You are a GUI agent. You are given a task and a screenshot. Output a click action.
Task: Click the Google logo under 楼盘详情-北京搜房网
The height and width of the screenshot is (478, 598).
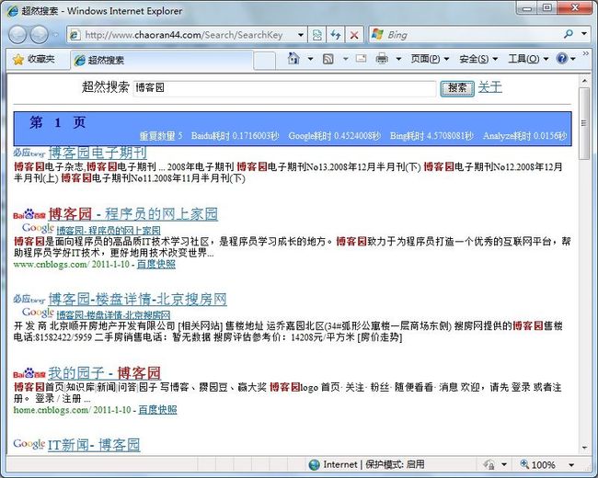point(38,313)
